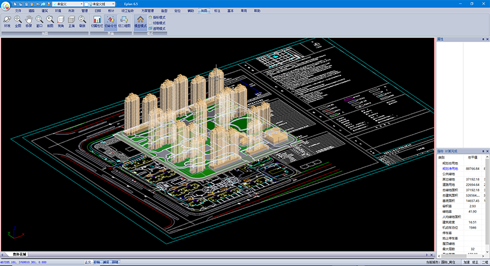Select the 环视 orbit view tool
Screen dimensions: 490x266
[7, 21]
